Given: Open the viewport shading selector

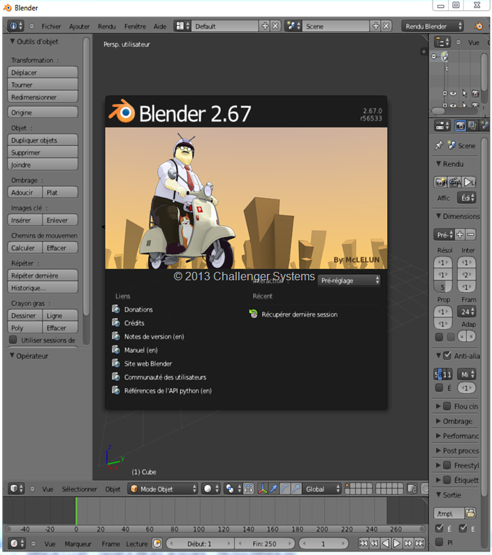Looking at the screenshot, I should [x=211, y=489].
